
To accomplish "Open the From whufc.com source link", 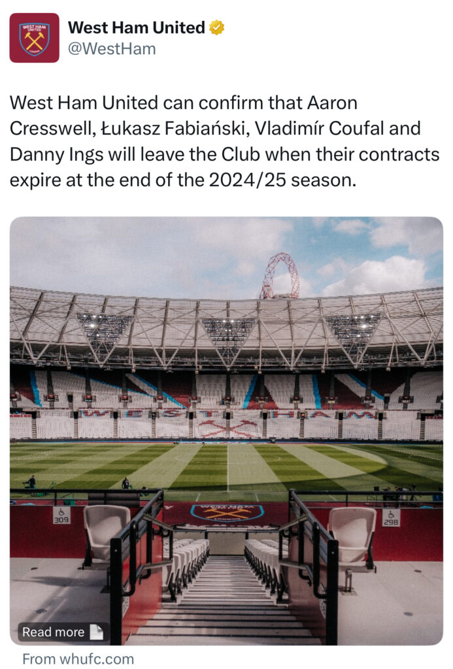I will (x=78, y=659).
